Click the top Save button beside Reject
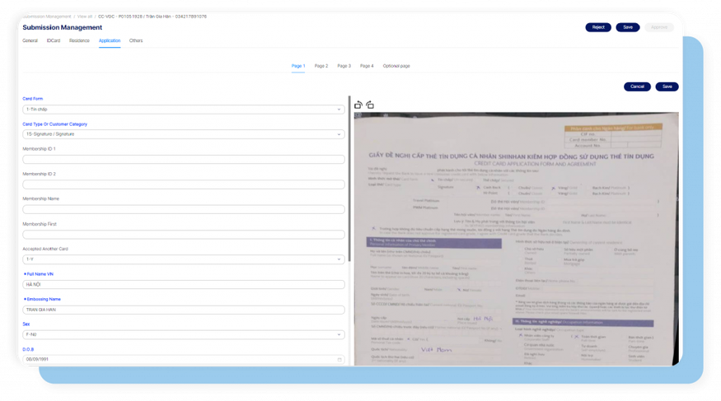Viewport: 721px width, 401px height. pyautogui.click(x=628, y=27)
